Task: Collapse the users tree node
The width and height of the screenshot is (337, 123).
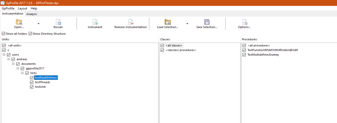Action: click(4, 55)
